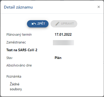Click the UPRAVIT text label
This screenshot has width=104, height=97.
(x=67, y=24)
